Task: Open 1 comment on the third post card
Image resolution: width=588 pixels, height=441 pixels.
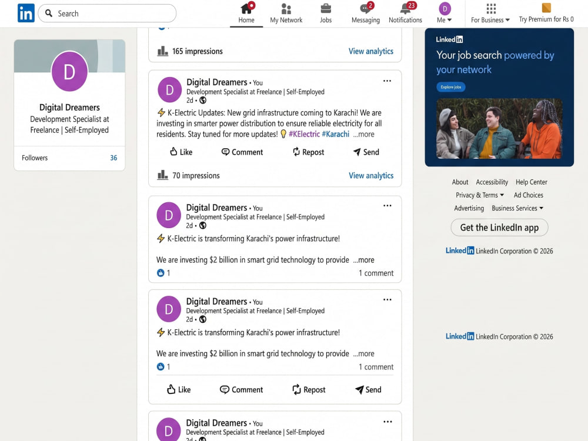Action: pyautogui.click(x=376, y=273)
